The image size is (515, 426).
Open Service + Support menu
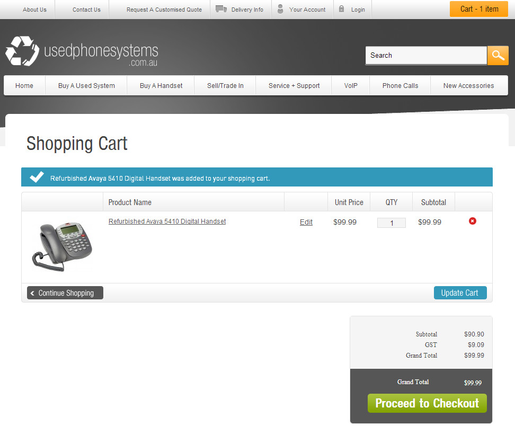294,85
